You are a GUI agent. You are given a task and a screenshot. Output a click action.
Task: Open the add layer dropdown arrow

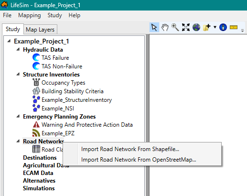click(x=215, y=27)
